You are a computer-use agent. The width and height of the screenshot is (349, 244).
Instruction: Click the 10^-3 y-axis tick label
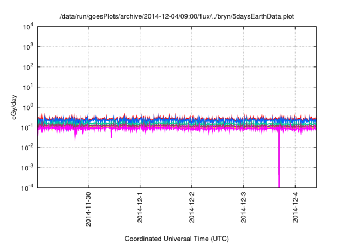click(27, 168)
